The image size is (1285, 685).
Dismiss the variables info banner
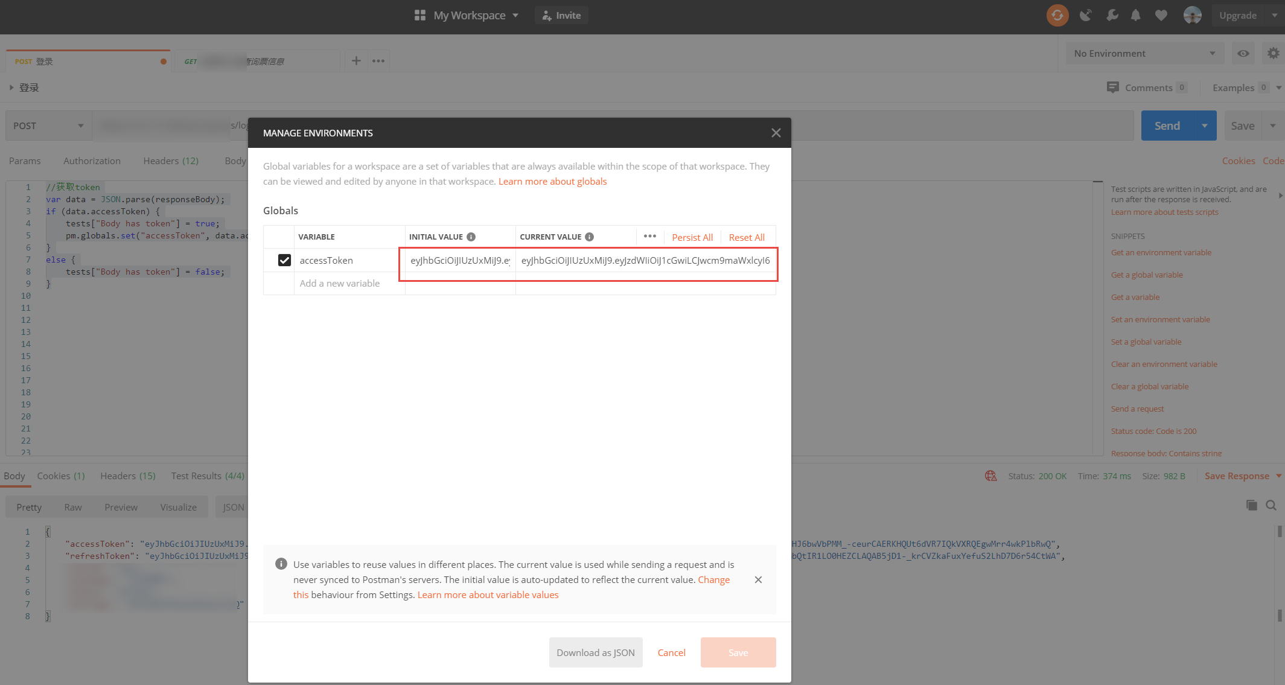pos(758,579)
